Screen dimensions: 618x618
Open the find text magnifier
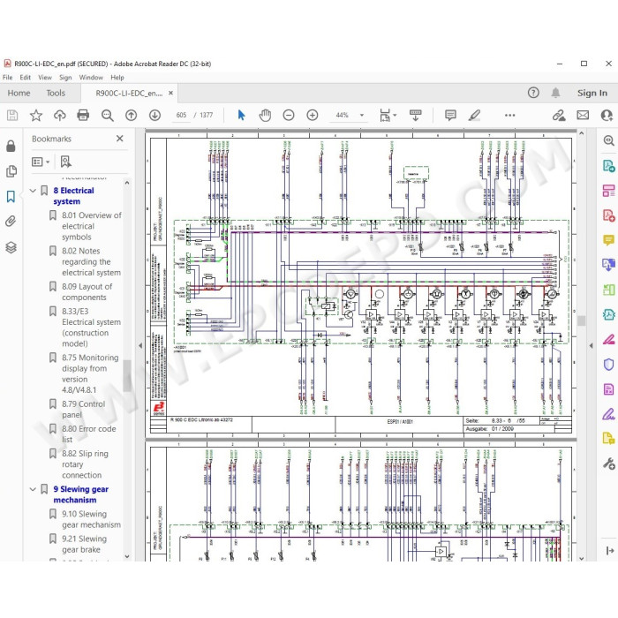pyautogui.click(x=107, y=115)
